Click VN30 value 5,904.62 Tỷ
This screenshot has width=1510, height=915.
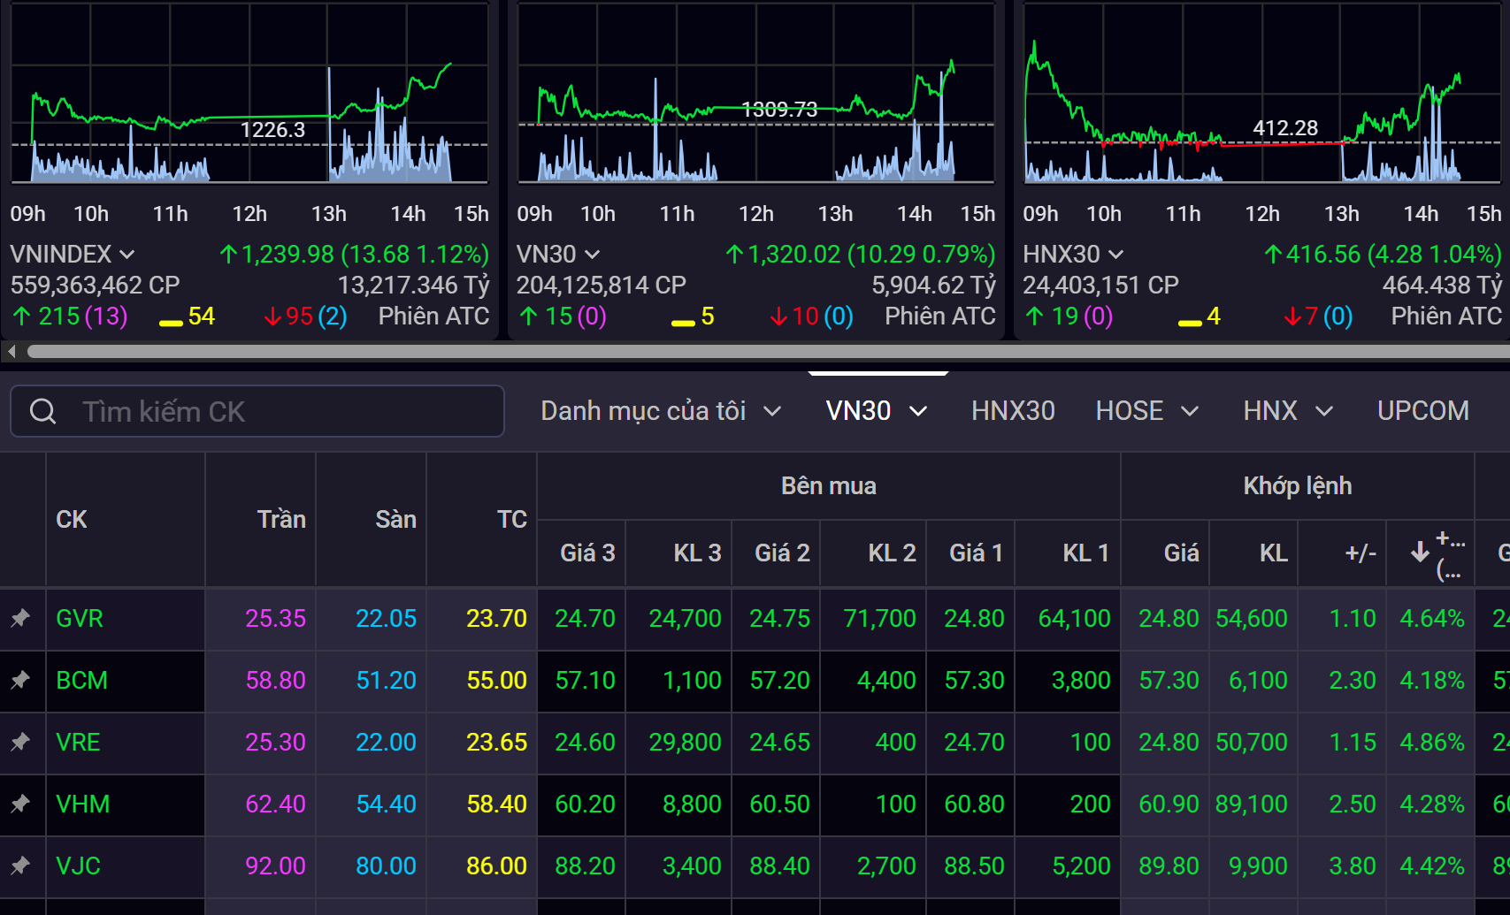933,285
